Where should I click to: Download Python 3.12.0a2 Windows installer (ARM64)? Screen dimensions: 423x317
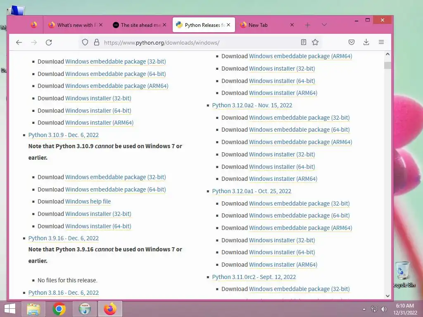[x=283, y=179]
